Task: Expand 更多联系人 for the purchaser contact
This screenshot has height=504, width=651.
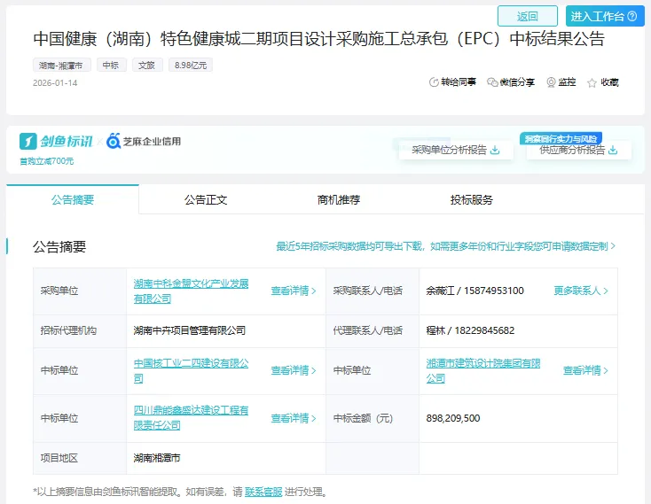Action: click(x=581, y=291)
